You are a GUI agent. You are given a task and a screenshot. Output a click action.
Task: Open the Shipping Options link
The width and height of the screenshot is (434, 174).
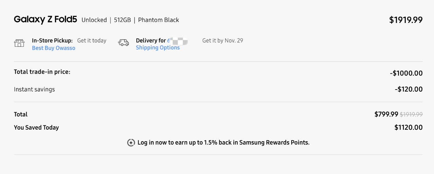click(x=158, y=48)
